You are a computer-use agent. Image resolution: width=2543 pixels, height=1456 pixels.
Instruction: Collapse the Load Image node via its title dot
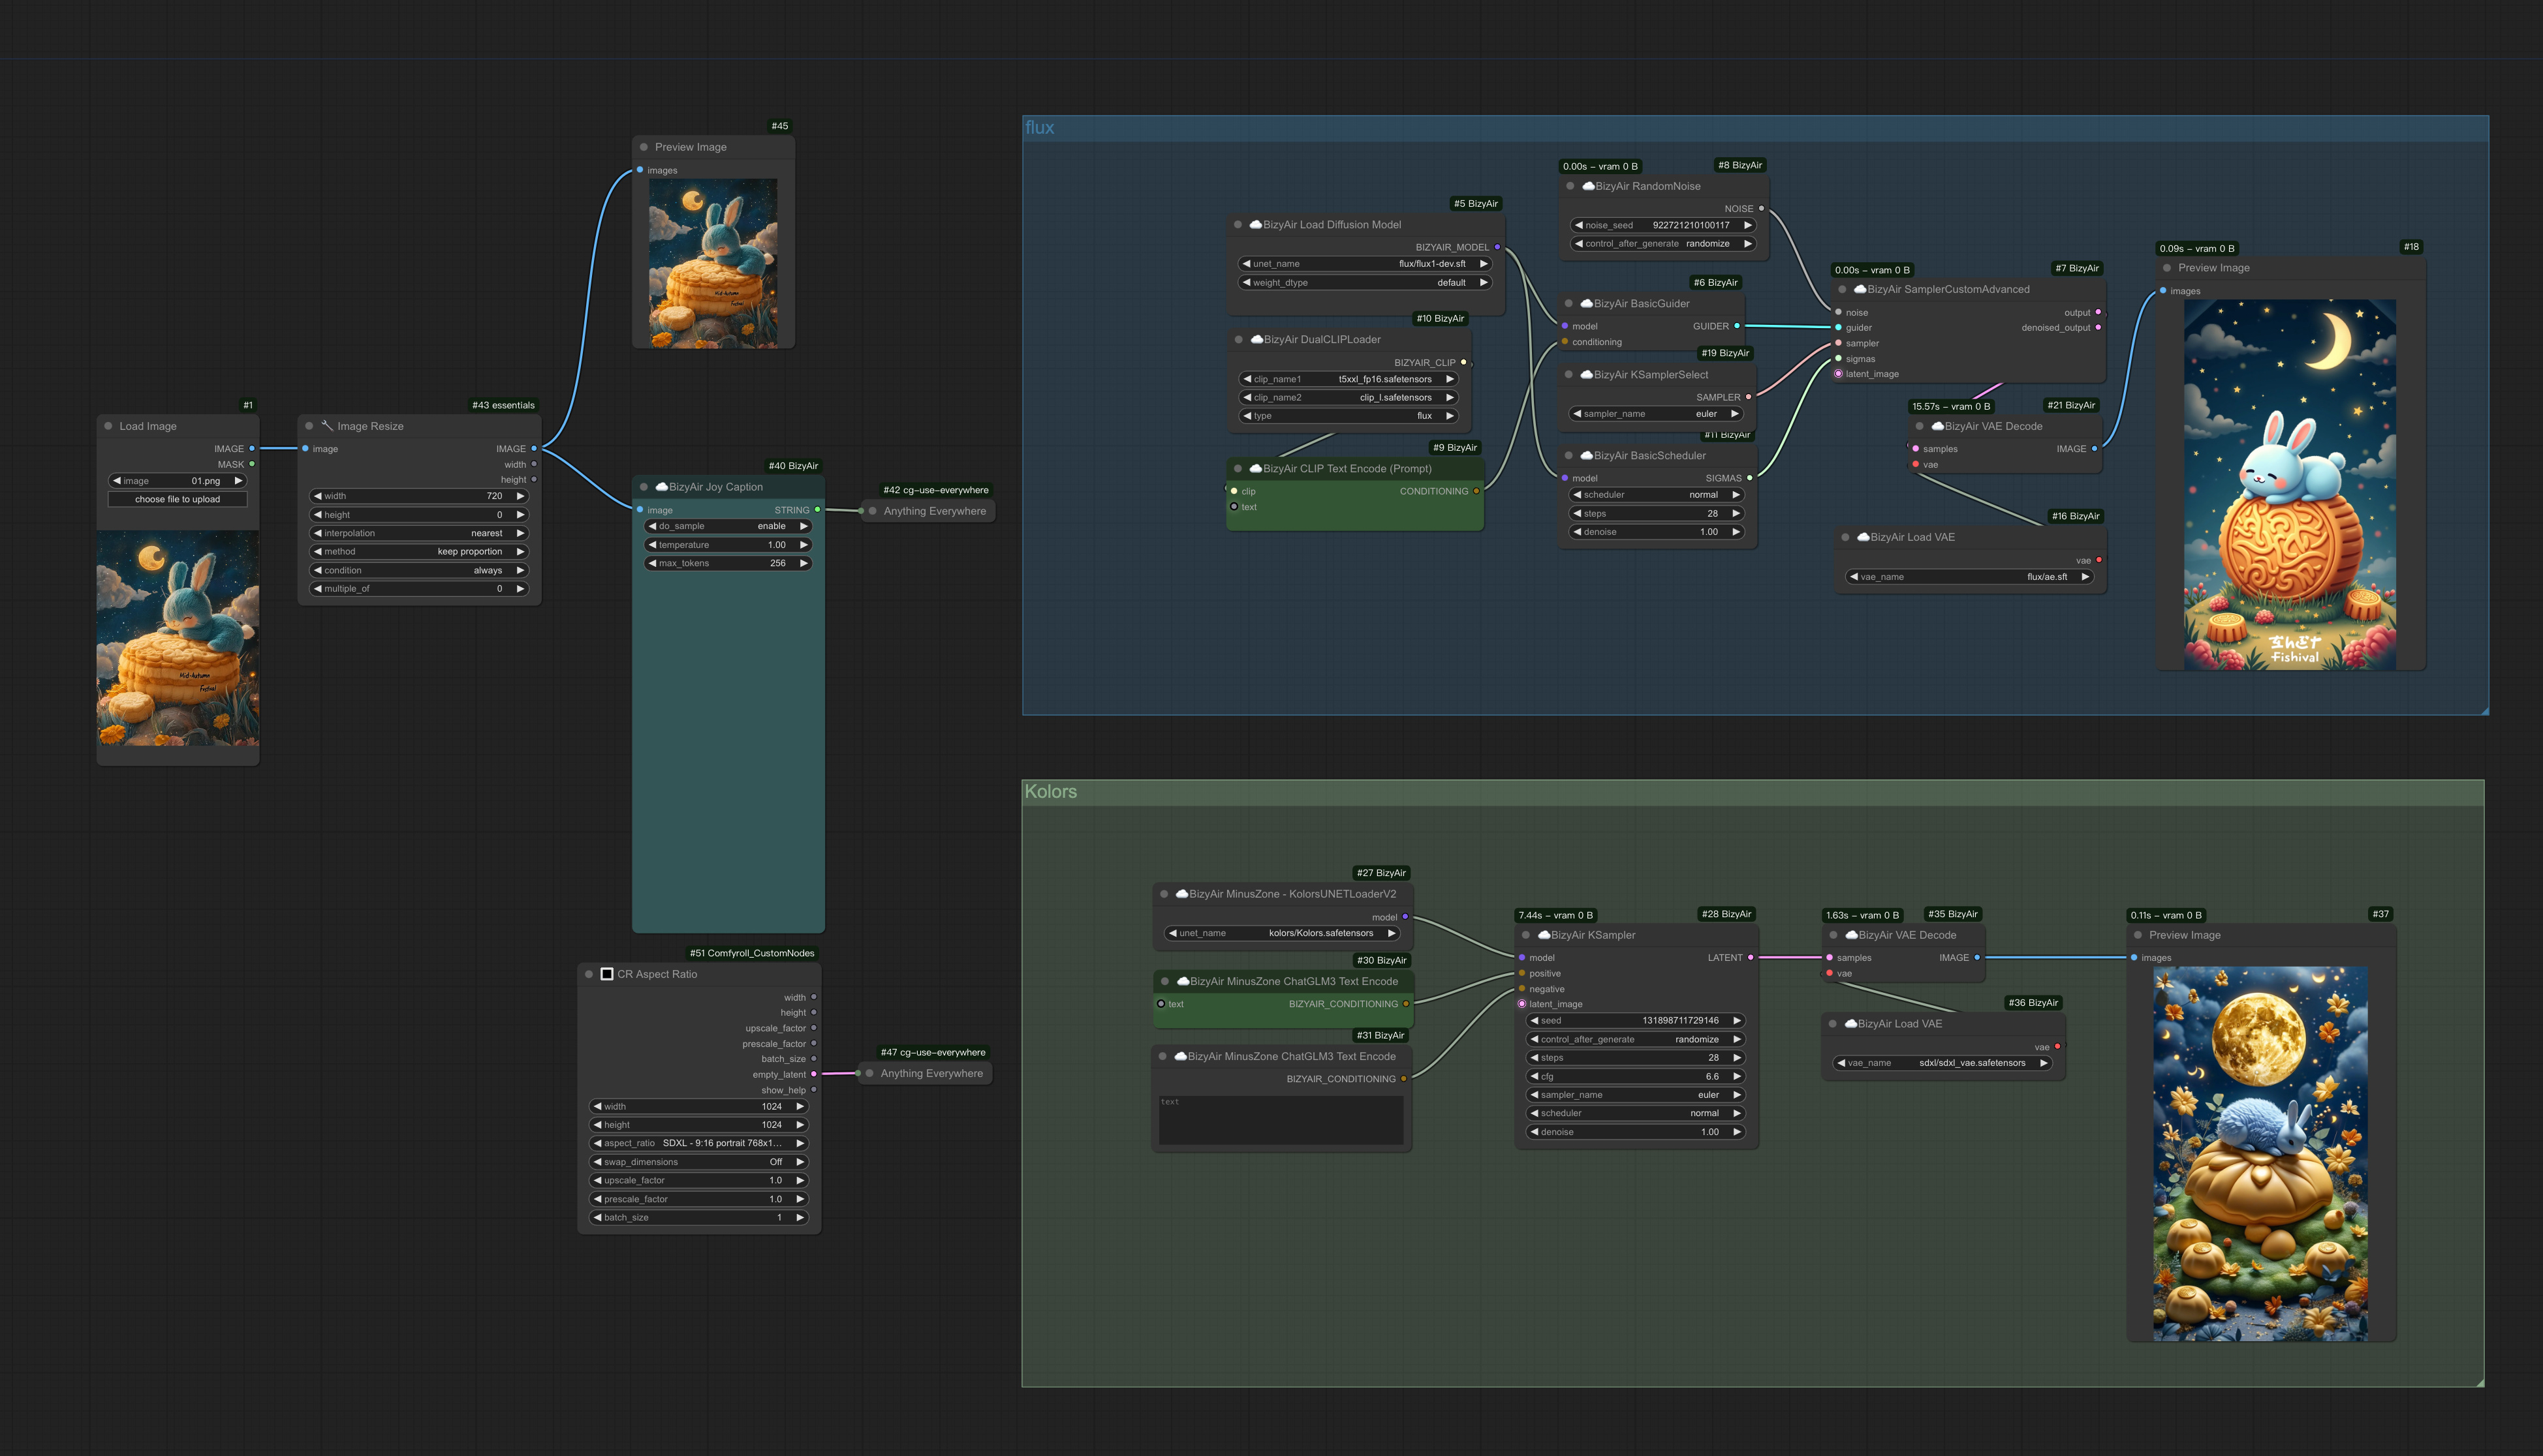pos(107,425)
